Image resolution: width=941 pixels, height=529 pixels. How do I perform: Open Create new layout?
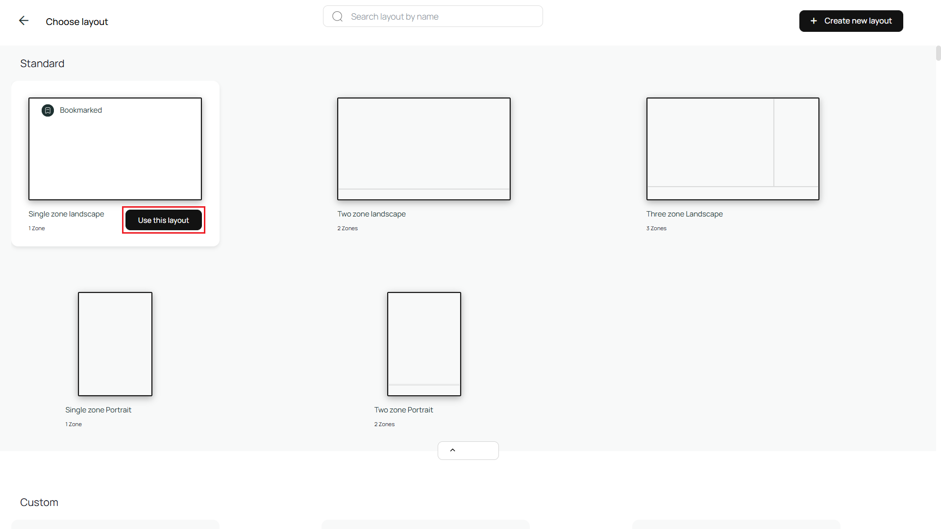pos(851,21)
